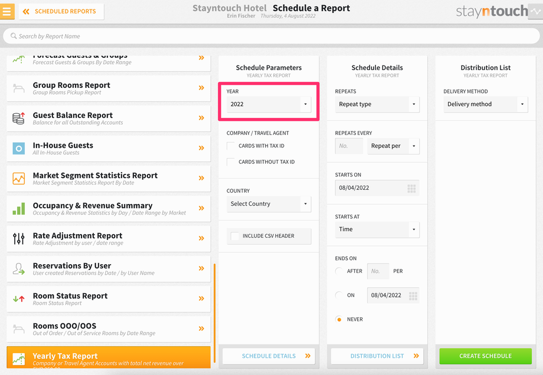This screenshot has width=543, height=375.
Task: Open Starts On calendar picker icon
Action: 411,188
